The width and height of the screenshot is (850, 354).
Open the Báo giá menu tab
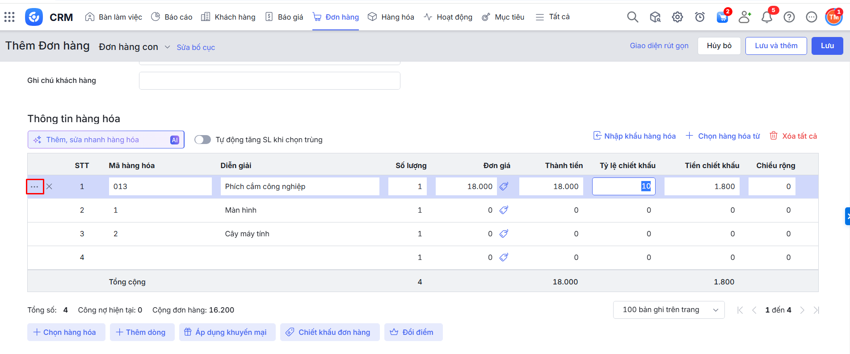pos(284,17)
